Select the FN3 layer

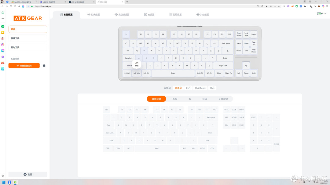(x=212, y=88)
